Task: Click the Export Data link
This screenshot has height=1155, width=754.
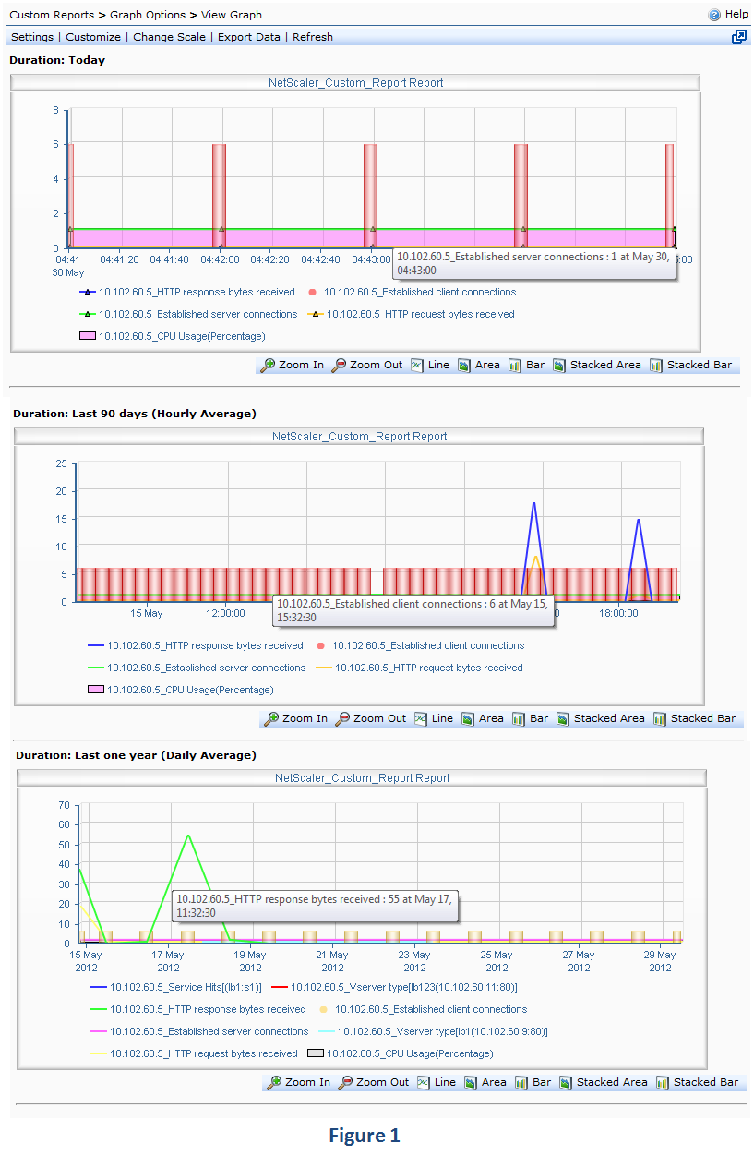Action: tap(249, 37)
